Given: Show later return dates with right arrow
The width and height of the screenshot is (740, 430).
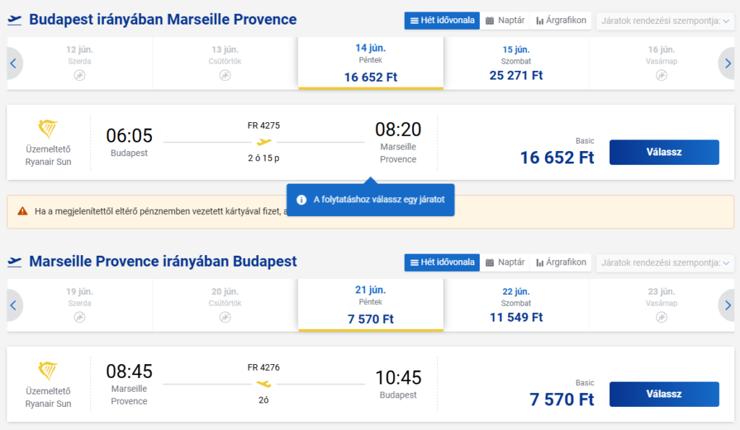Looking at the screenshot, I should pos(727,306).
